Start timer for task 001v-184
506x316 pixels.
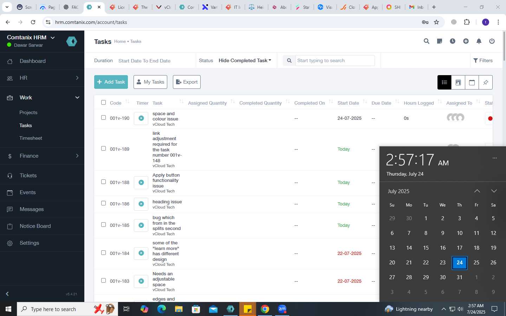[141, 253]
